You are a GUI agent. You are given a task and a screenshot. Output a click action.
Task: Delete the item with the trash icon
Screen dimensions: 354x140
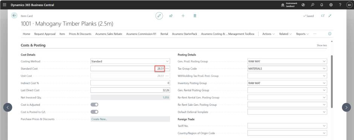click(195, 16)
